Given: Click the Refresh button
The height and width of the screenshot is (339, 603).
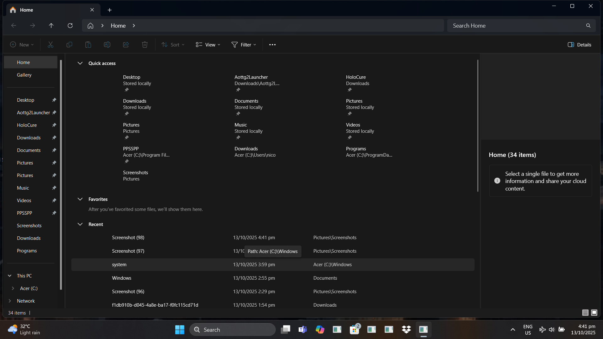Looking at the screenshot, I should pyautogui.click(x=70, y=25).
